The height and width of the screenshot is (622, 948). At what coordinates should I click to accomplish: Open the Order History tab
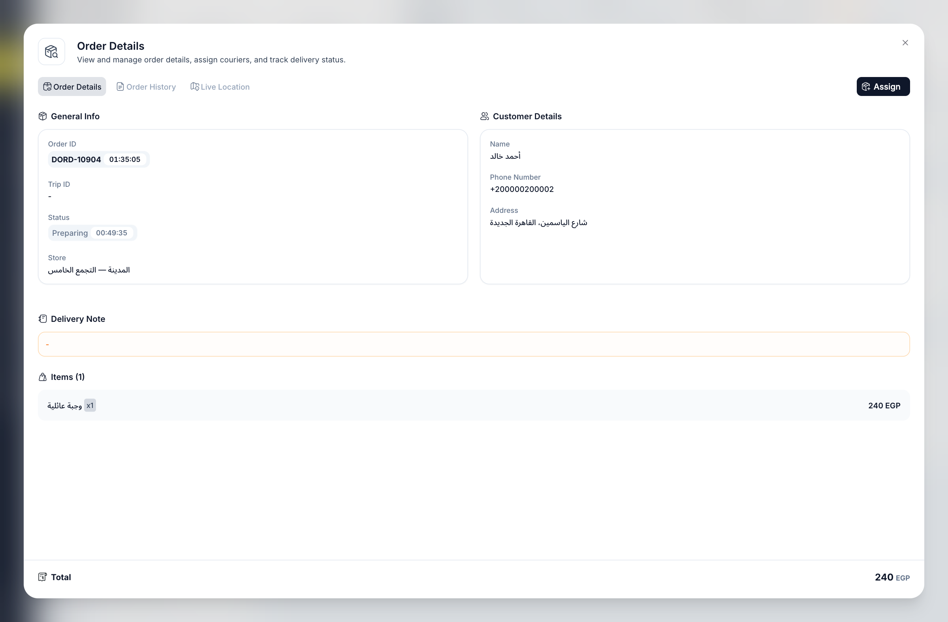click(146, 87)
